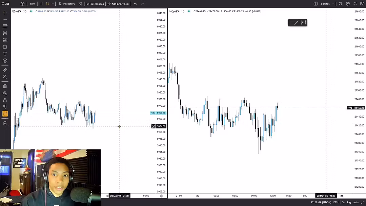Click the ESM25 - 15 chart title
Viewport: 366px width, 206px height.
(x=19, y=11)
